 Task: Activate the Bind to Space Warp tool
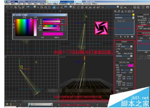click(23, 7)
